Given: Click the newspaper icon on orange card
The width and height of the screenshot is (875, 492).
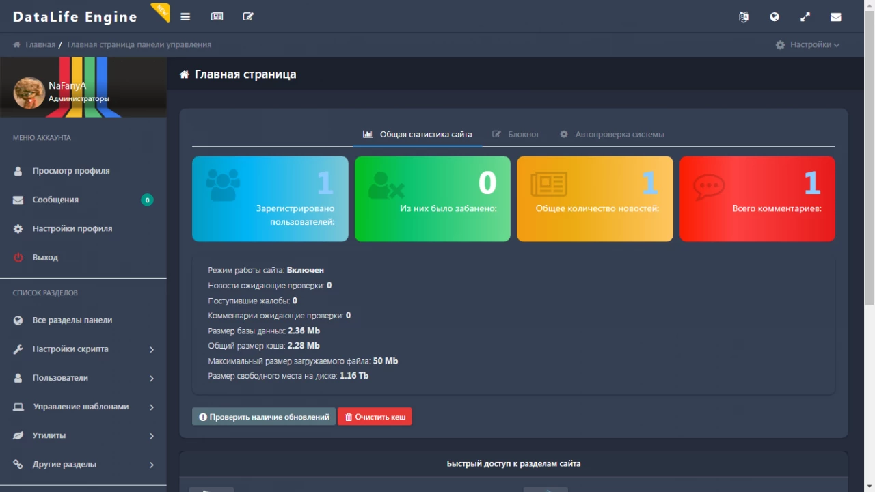Looking at the screenshot, I should [x=549, y=184].
